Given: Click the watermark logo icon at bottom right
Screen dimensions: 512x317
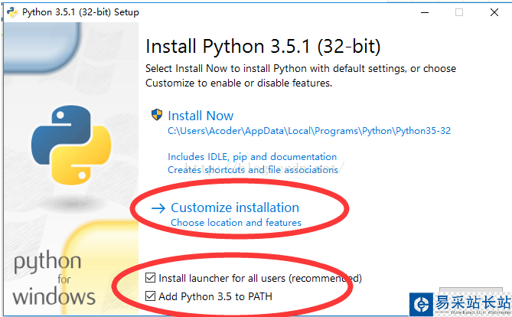Looking at the screenshot, I should pyautogui.click(x=422, y=303).
